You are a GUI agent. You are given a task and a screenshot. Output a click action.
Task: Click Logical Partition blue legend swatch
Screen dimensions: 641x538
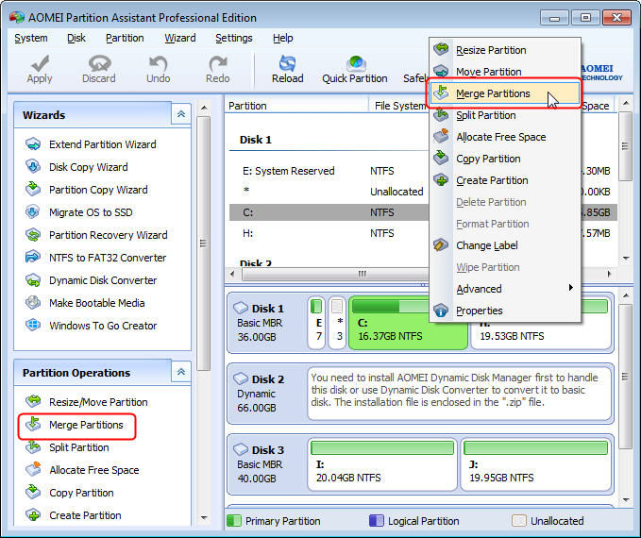[377, 520]
